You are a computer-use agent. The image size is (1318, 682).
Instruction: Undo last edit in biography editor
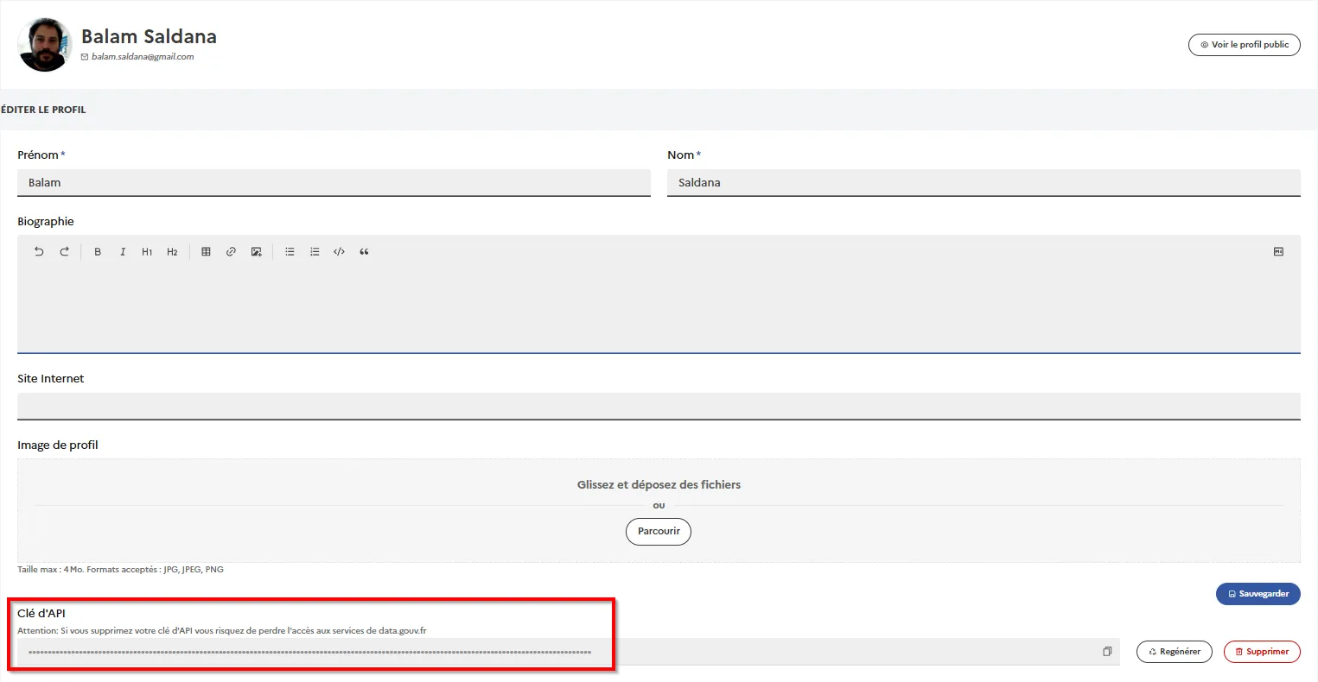click(39, 252)
